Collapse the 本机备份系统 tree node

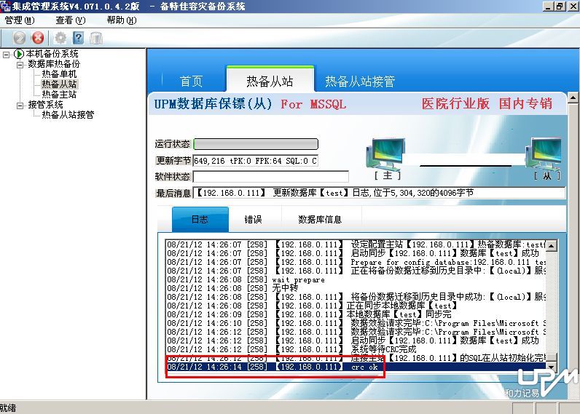click(6, 55)
